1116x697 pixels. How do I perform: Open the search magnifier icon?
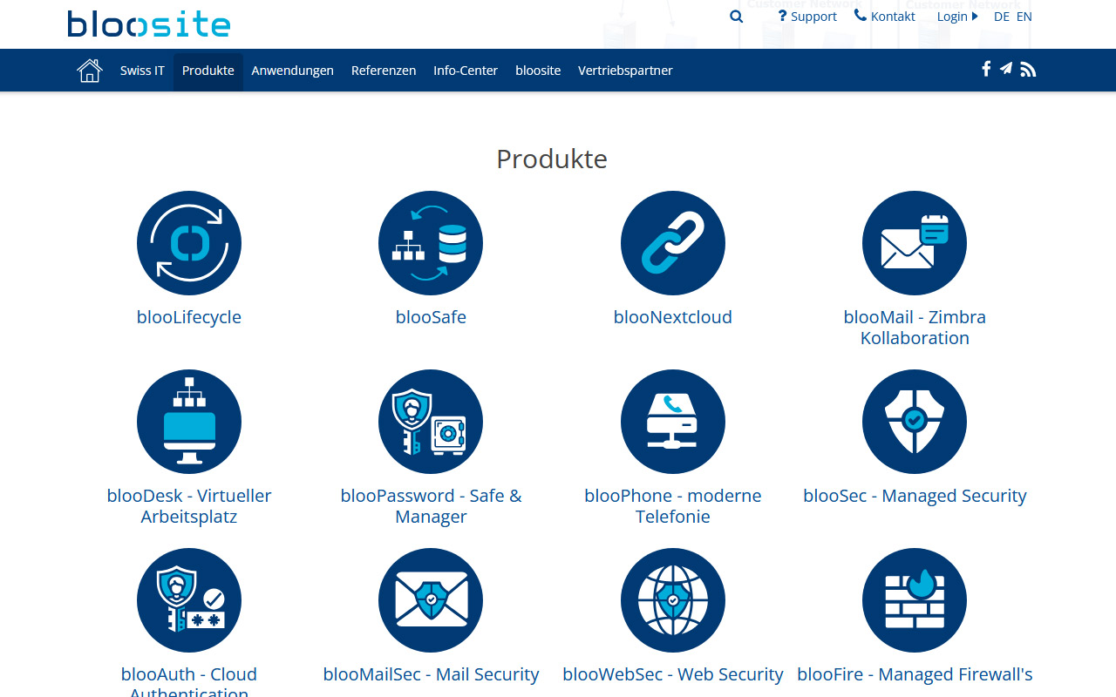(x=737, y=17)
